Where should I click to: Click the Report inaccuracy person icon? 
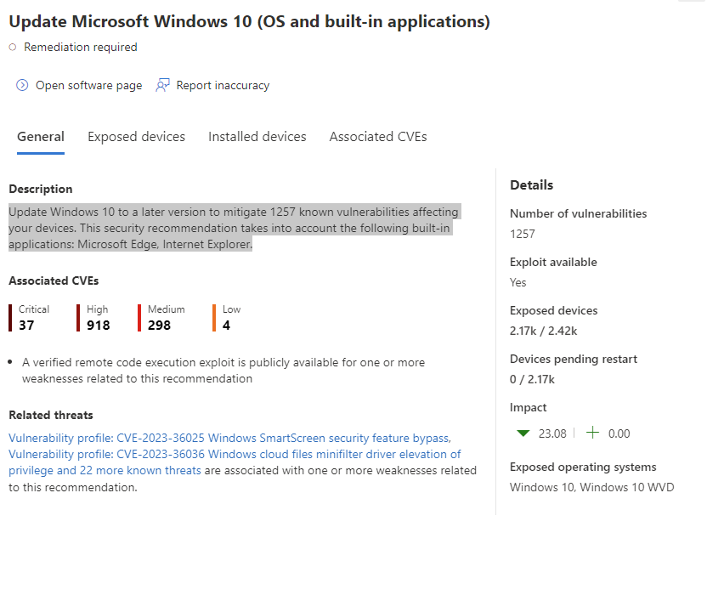pos(162,86)
